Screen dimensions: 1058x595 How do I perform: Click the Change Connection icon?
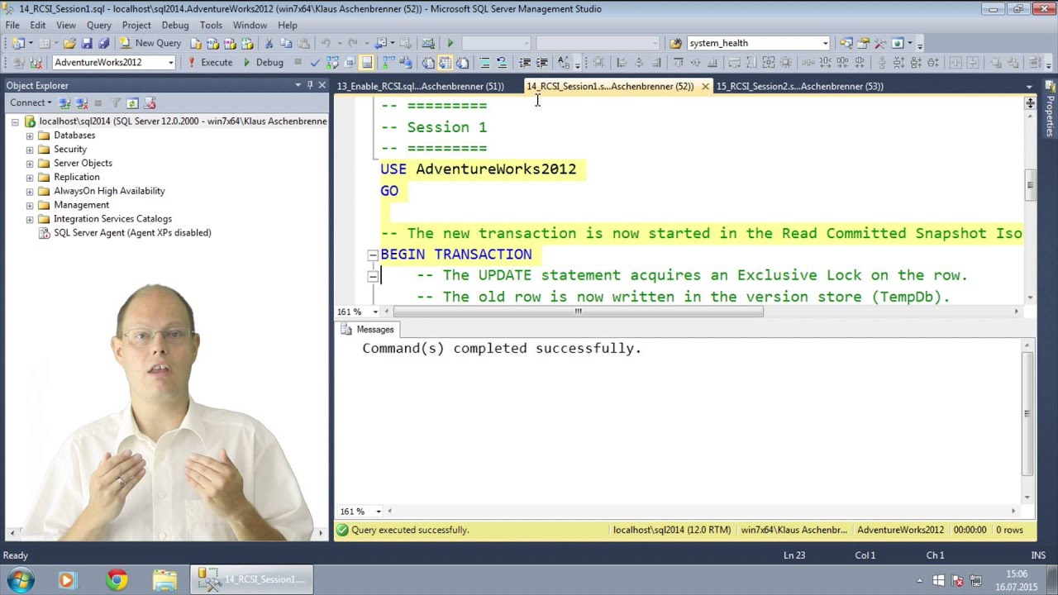click(36, 62)
